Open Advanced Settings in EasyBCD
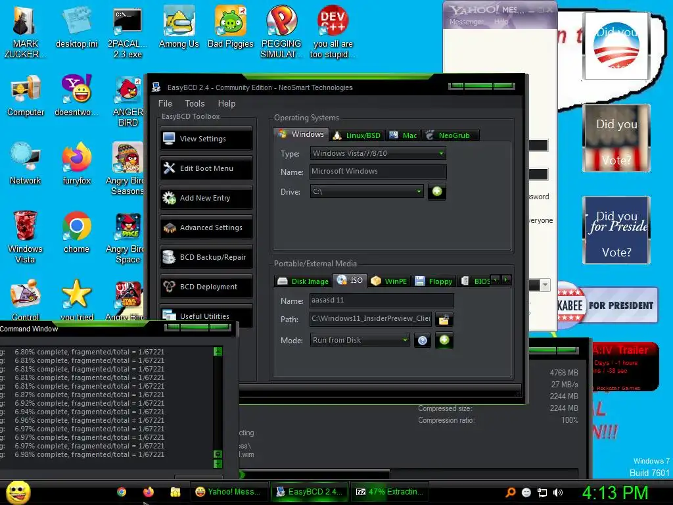Viewport: 673px width, 505px height. pos(206,227)
